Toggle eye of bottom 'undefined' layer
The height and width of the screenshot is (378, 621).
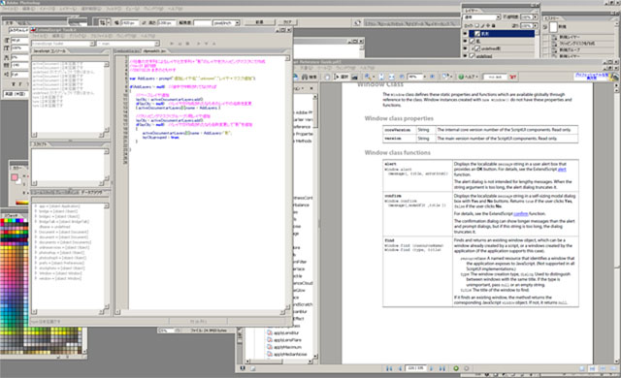pos(466,56)
